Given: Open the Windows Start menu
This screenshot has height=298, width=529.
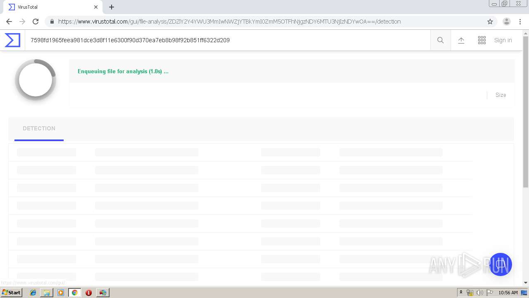Looking at the screenshot, I should tap(12, 293).
